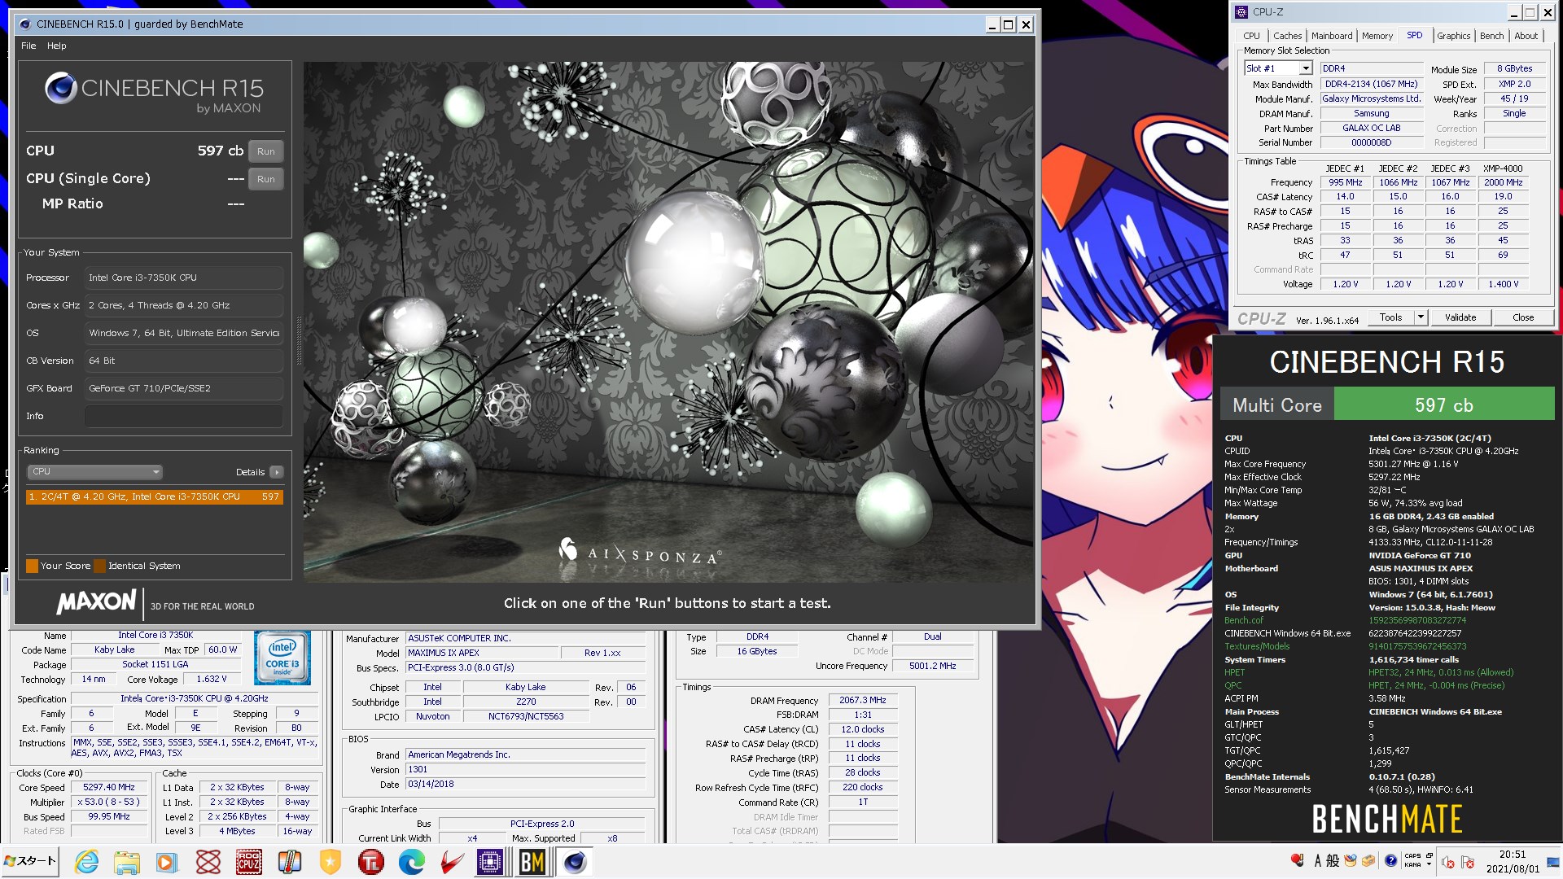This screenshot has width=1563, height=879.
Task: Open the Slot #1 memory slot dropdown
Action: [1307, 68]
